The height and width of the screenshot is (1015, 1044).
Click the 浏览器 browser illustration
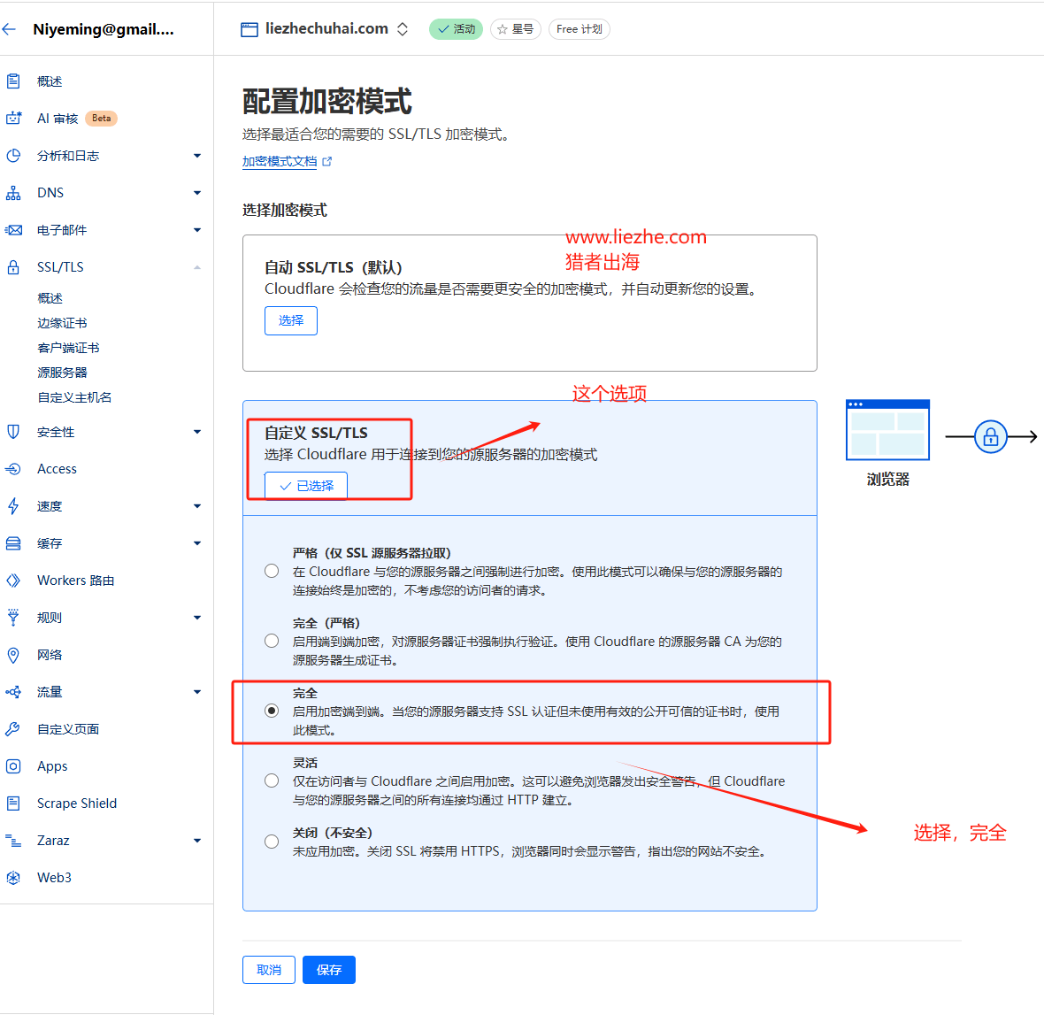[887, 429]
